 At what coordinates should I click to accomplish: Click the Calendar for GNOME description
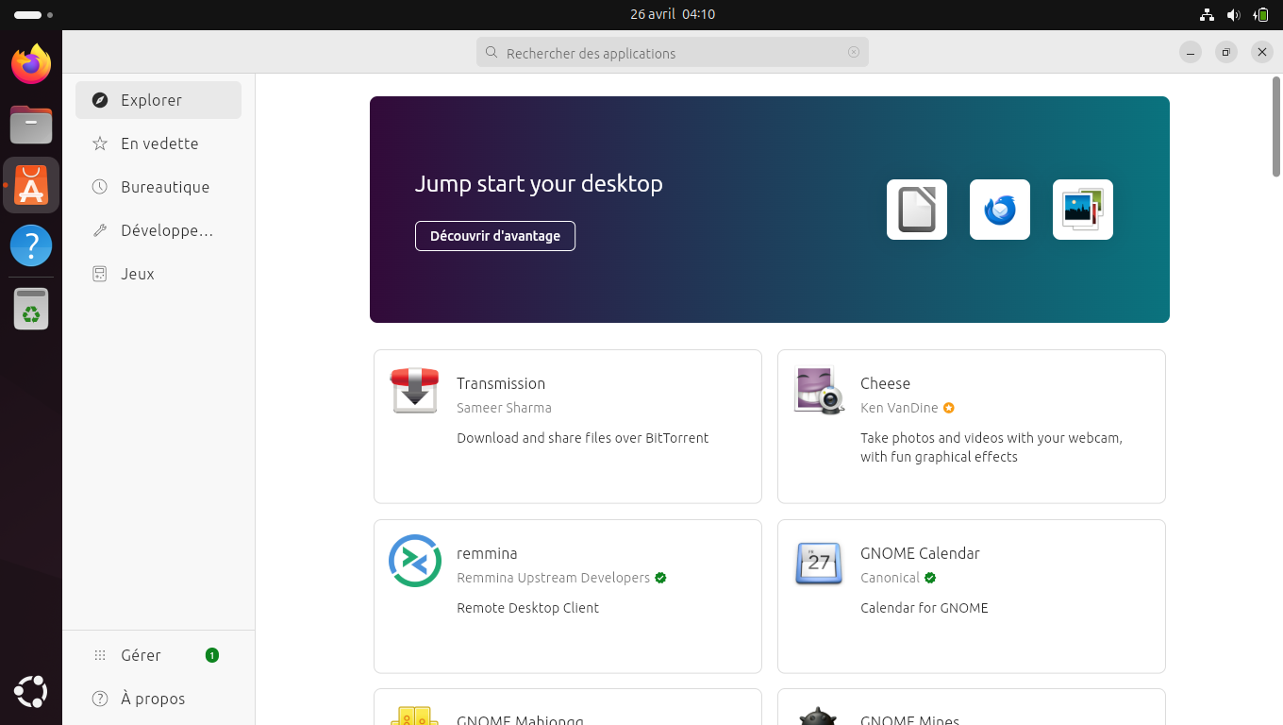point(925,608)
